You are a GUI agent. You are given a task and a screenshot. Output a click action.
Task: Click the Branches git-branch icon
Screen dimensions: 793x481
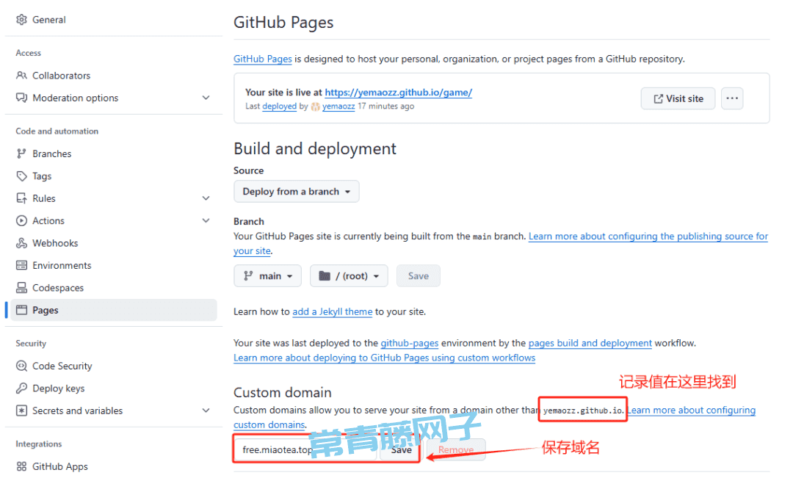pos(21,153)
